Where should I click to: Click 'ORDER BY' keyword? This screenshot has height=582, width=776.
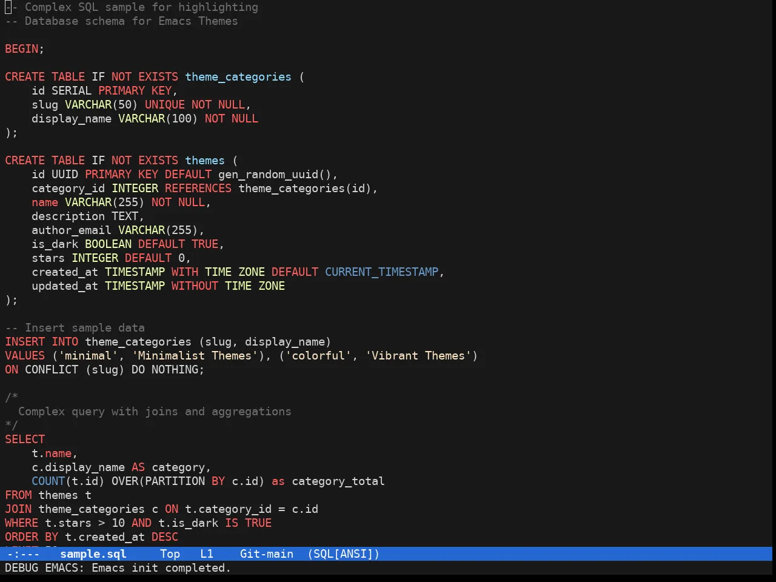click(x=32, y=537)
